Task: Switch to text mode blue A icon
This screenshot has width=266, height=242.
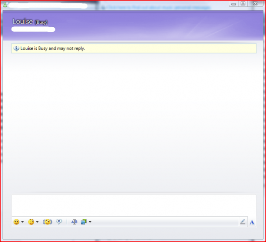Action: (252, 222)
